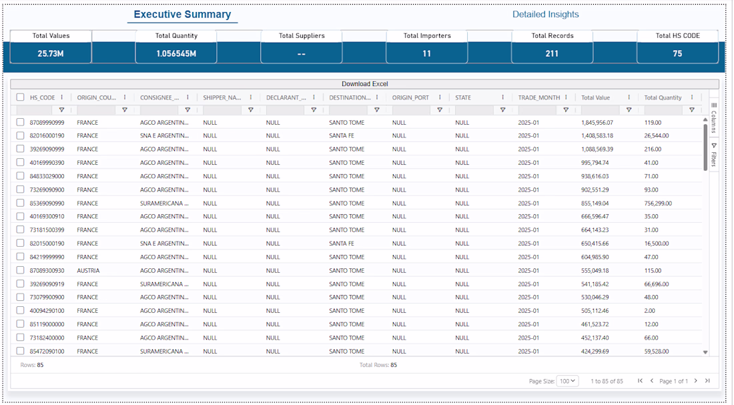Image resolution: width=734 pixels, height=405 pixels.
Task: Switch to Detailed Insights tab
Action: tap(545, 15)
